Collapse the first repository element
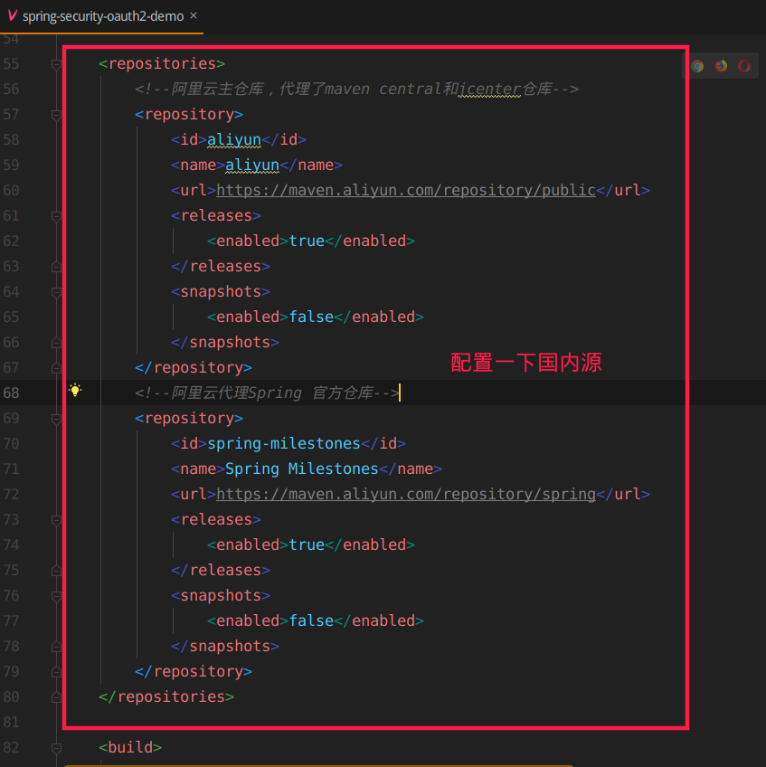The height and width of the screenshot is (767, 766). [x=56, y=114]
